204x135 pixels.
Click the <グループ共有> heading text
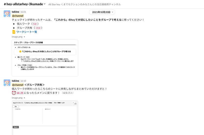(x=34, y=85)
